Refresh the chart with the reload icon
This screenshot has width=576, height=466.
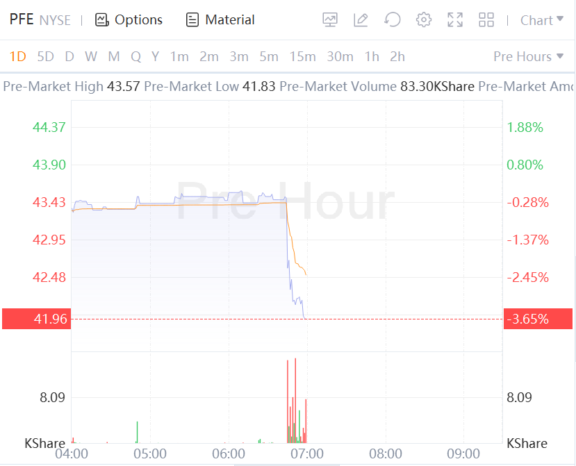[x=393, y=20]
